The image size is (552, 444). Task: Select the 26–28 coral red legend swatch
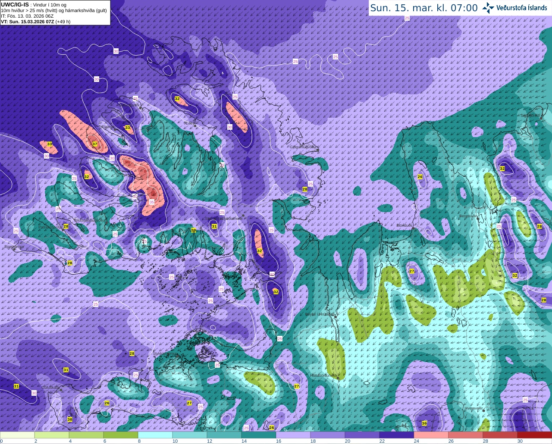click(x=466, y=435)
